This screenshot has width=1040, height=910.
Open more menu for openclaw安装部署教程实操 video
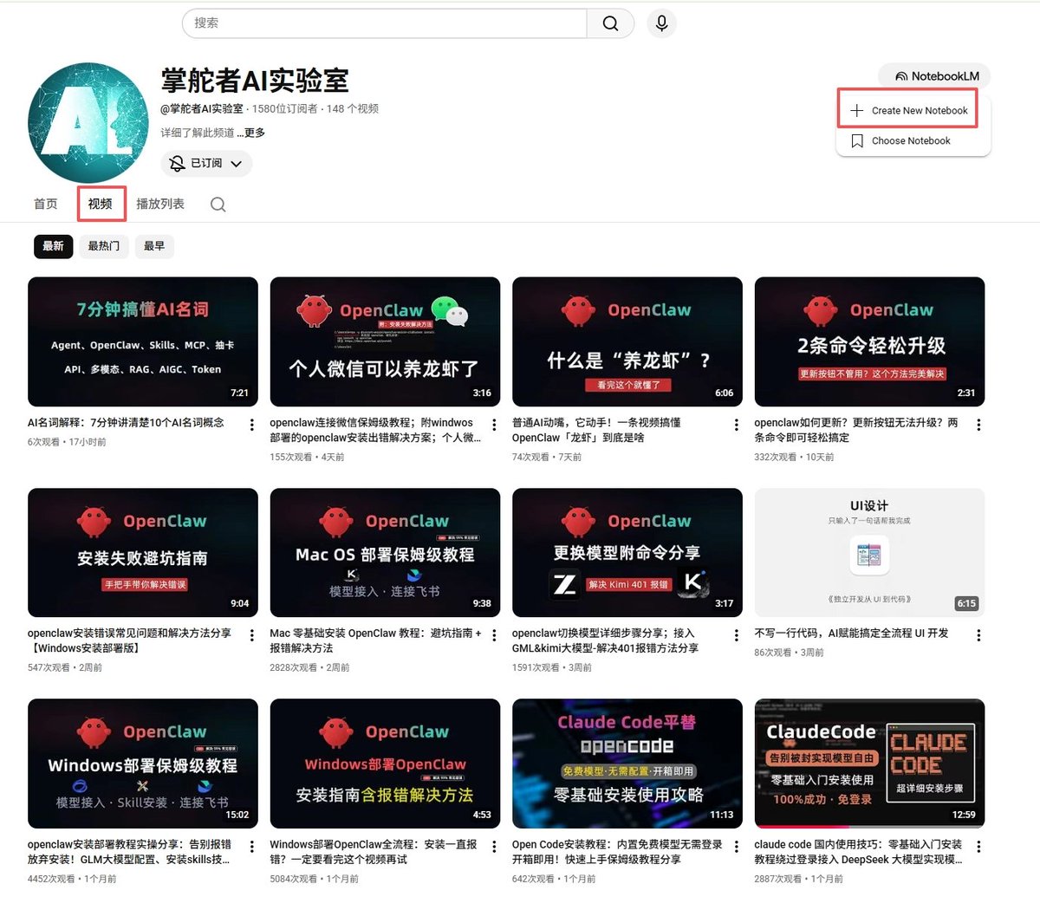point(251,847)
